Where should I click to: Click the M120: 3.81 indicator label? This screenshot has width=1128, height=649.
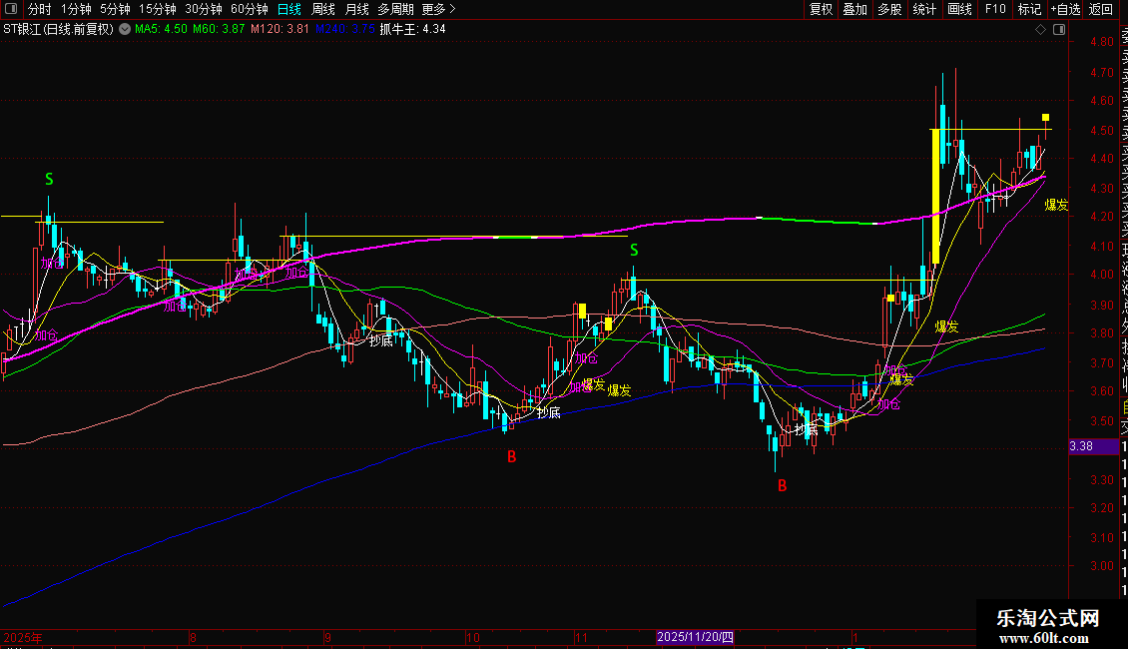click(x=280, y=30)
